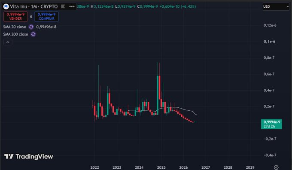Click the Vita Inu coin logo icon
292x170 pixels.
point(6,6)
